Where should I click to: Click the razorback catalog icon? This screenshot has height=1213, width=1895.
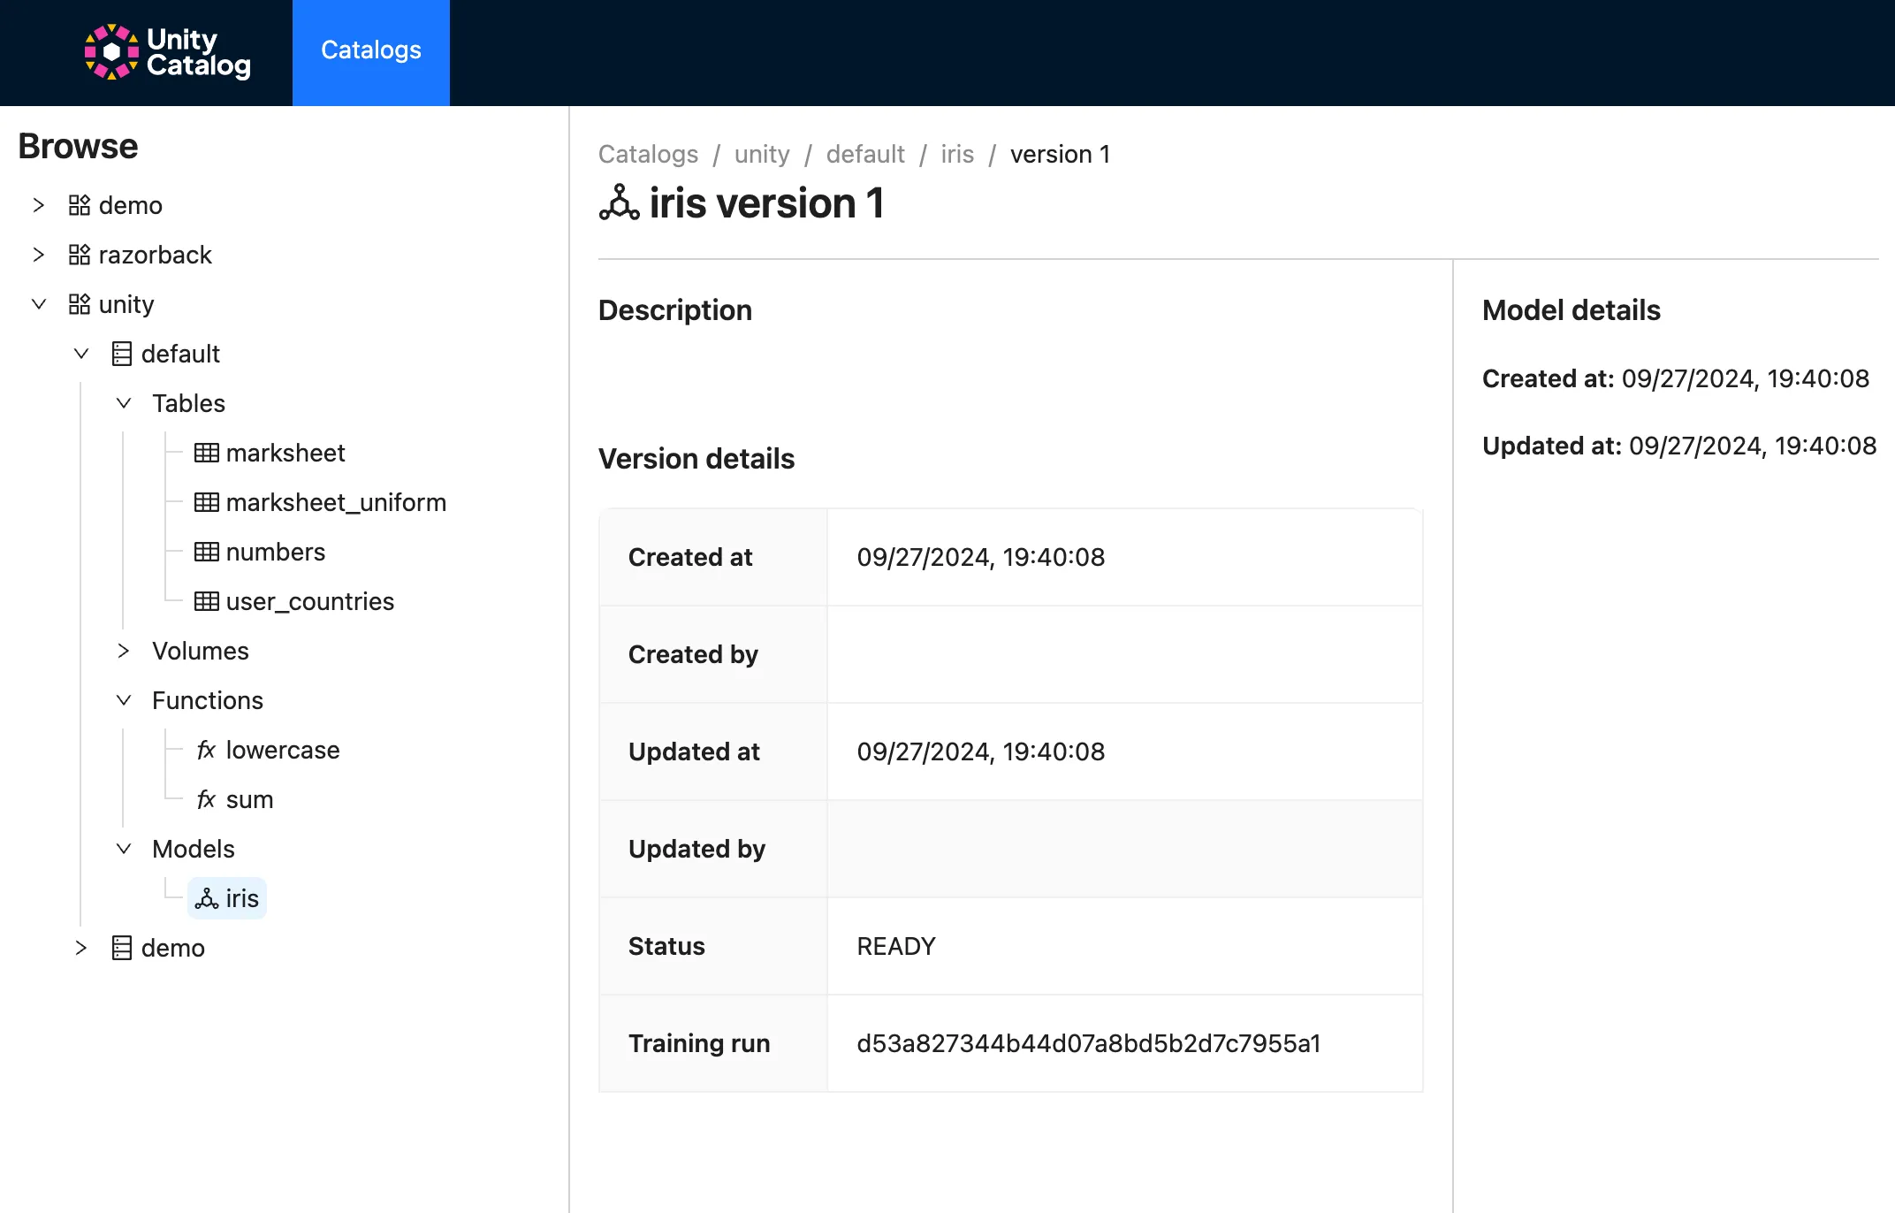(79, 255)
